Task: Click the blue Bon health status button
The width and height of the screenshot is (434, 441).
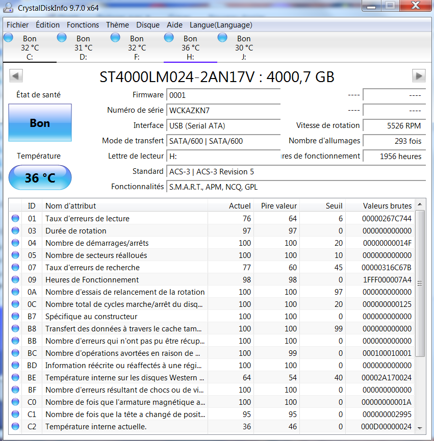Action: 40,123
